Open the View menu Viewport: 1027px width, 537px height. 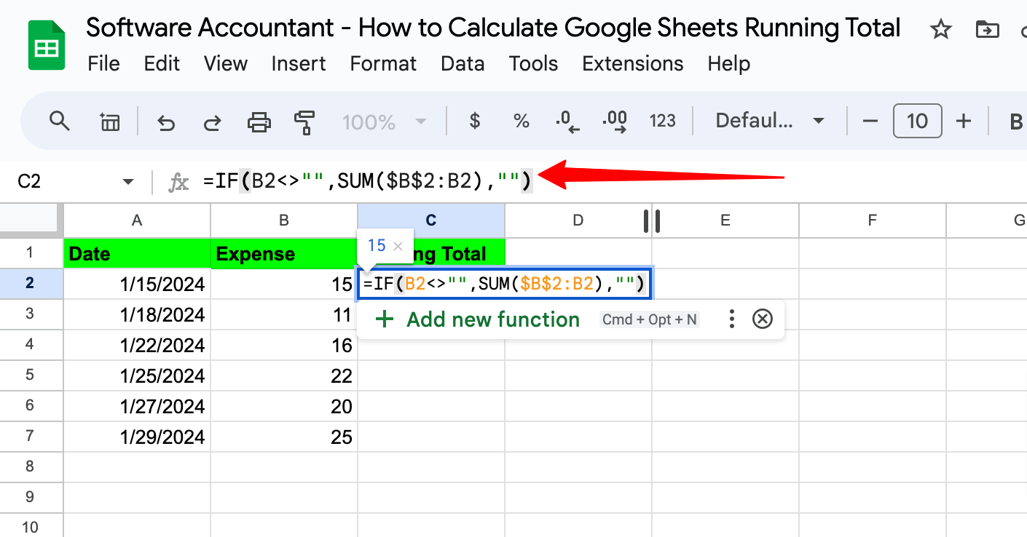click(226, 64)
